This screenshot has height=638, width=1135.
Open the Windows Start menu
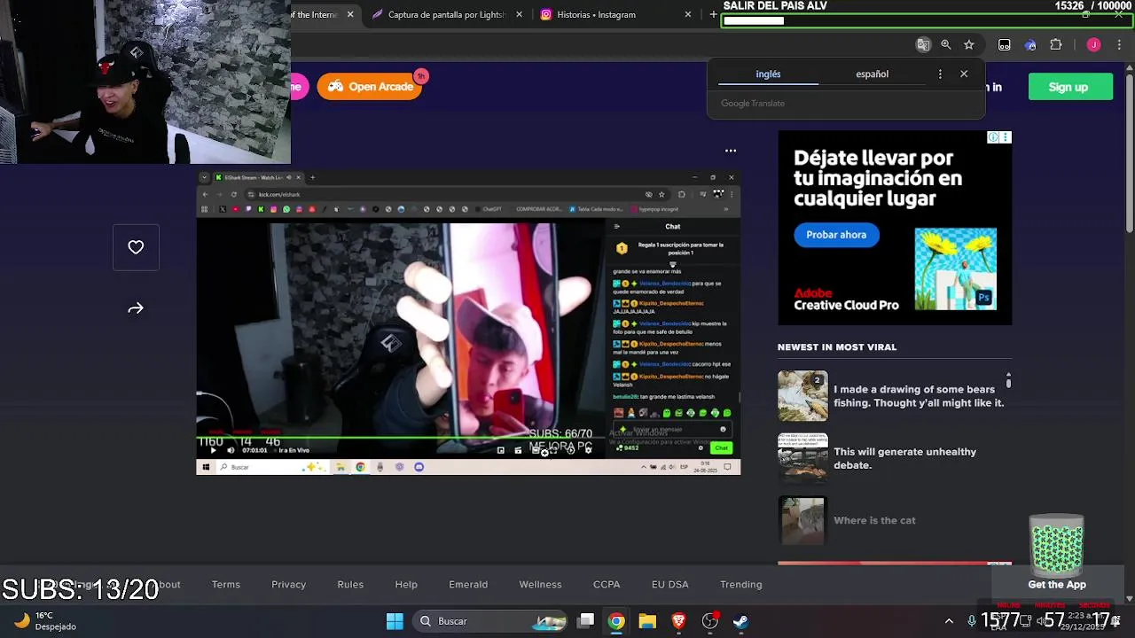click(395, 621)
